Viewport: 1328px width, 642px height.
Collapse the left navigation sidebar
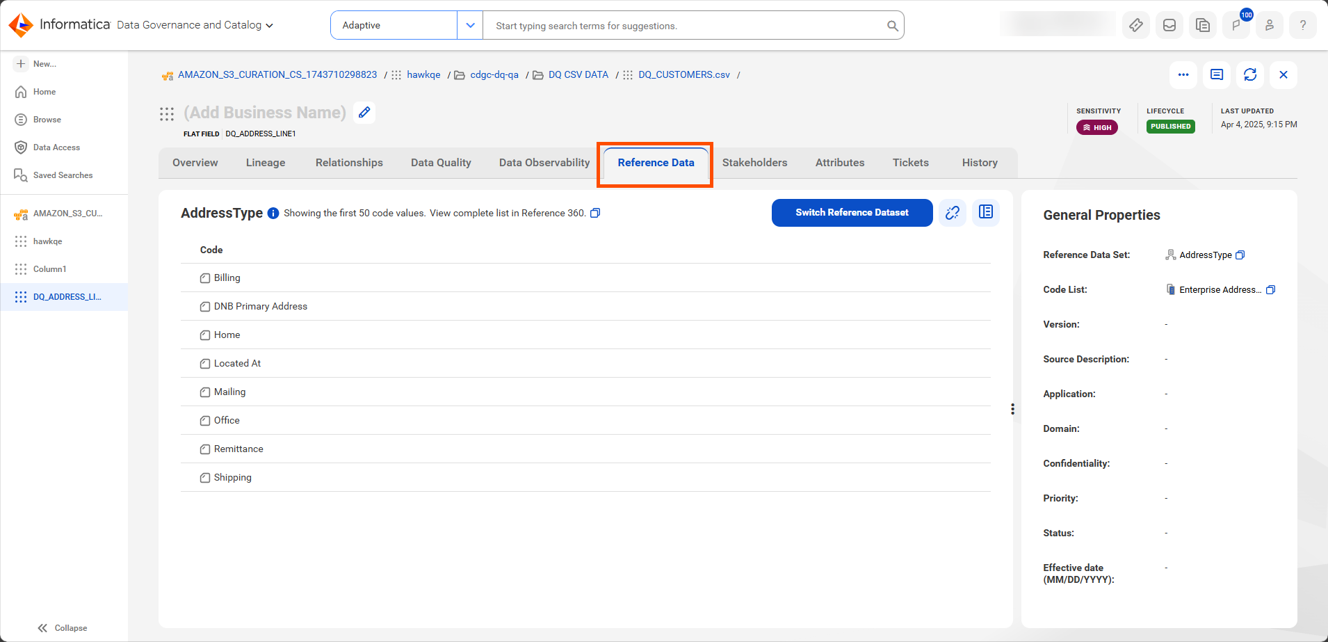click(x=63, y=628)
